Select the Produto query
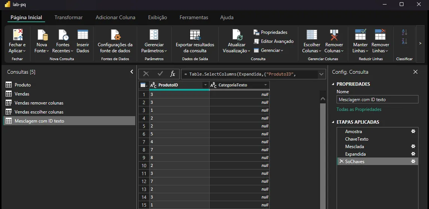This screenshot has height=209, width=429. (69, 85)
